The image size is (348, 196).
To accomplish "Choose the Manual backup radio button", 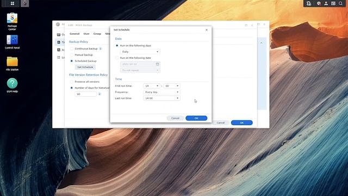I will (x=71, y=54).
